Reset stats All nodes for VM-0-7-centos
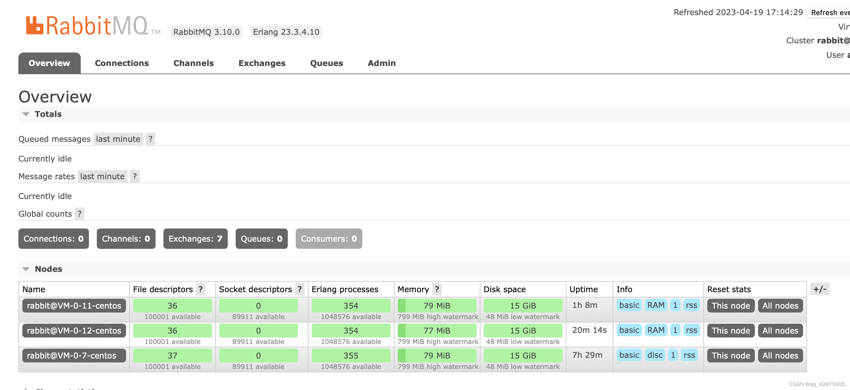Screen dimensions: 850x390 coord(780,356)
